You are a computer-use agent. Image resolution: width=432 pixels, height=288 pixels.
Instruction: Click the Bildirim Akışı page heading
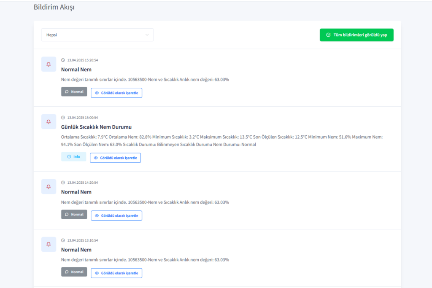pos(54,7)
